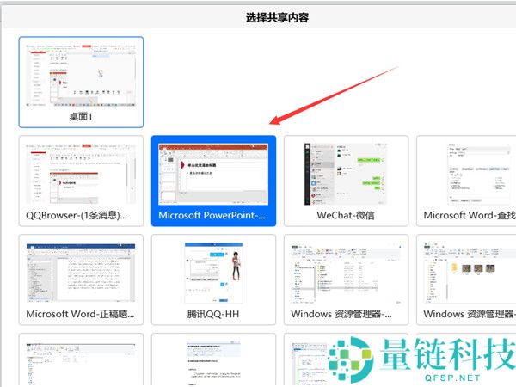Pick the highlighted Microsoft PowerPoint window preview
This screenshot has height=387, width=516.
point(213,172)
